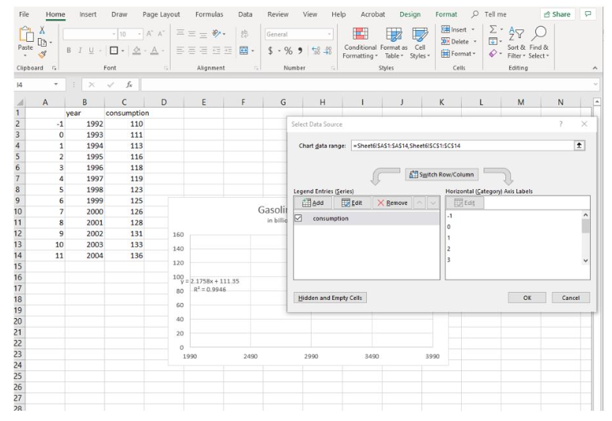Click the Paste clipboard icon
The image size is (612, 421).
25,35
